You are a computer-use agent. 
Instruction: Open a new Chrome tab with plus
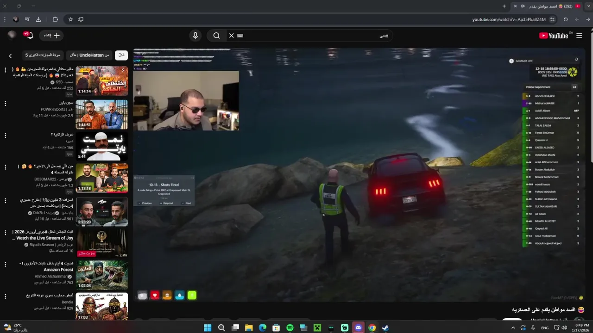[x=504, y=6]
